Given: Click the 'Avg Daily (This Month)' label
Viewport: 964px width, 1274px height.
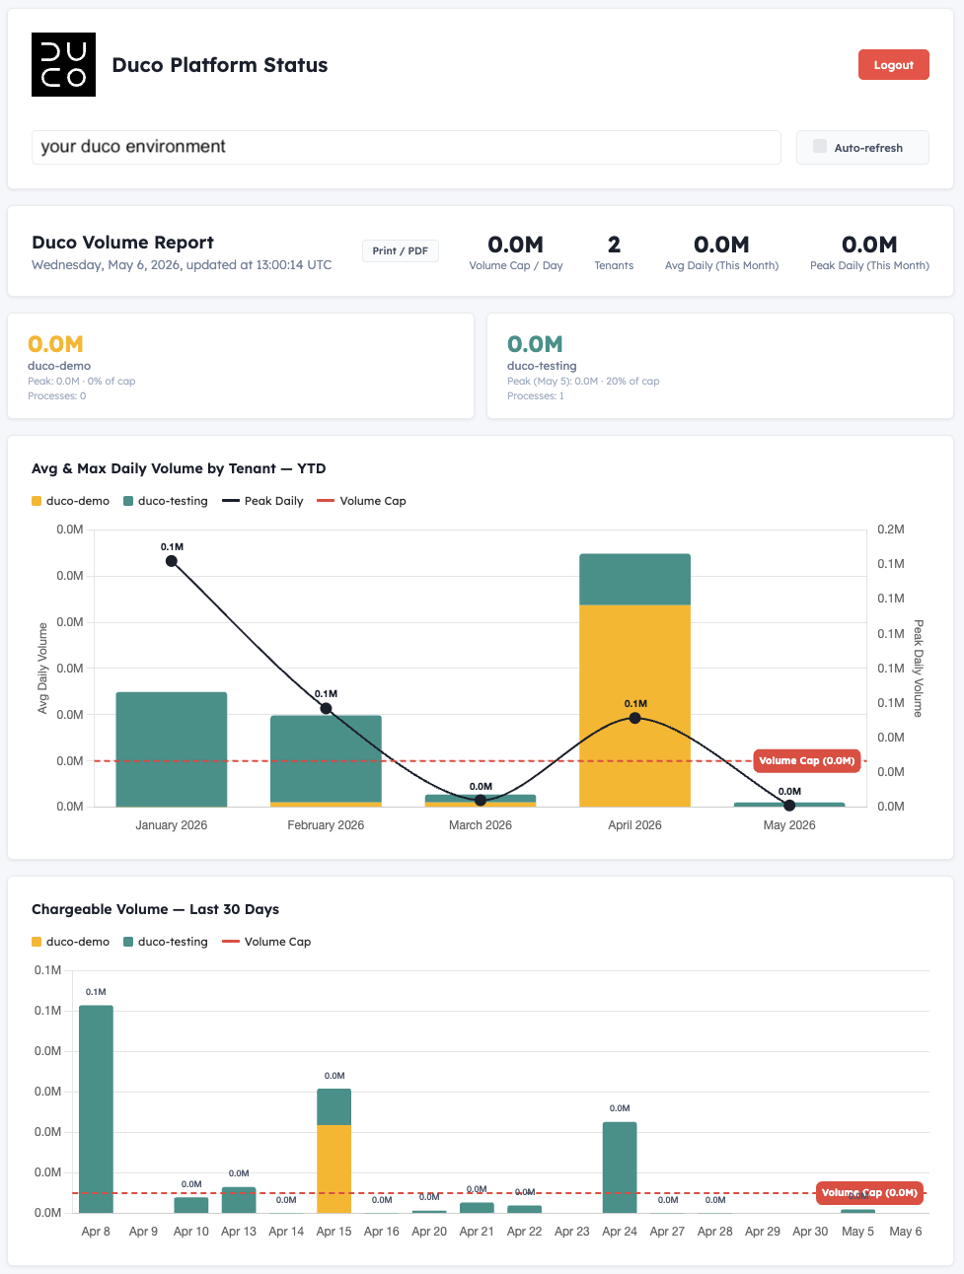Looking at the screenshot, I should point(721,266).
